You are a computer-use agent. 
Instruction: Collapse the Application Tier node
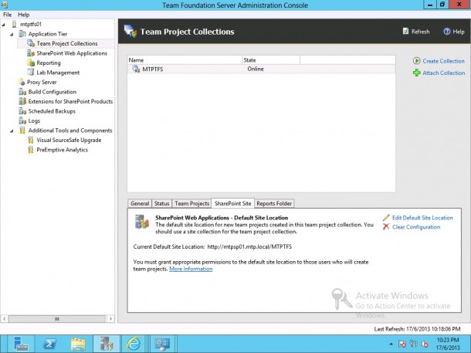coord(12,34)
